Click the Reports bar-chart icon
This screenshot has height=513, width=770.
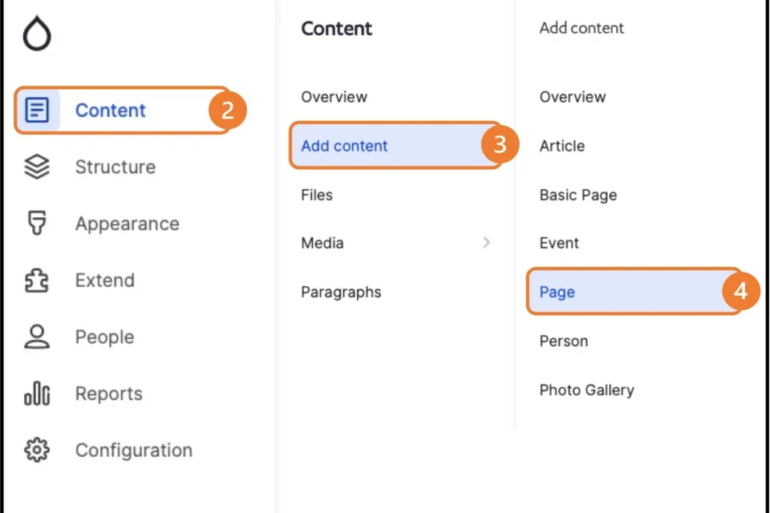(37, 394)
